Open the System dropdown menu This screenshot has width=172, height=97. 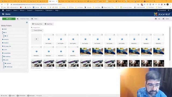[x=9, y=10]
